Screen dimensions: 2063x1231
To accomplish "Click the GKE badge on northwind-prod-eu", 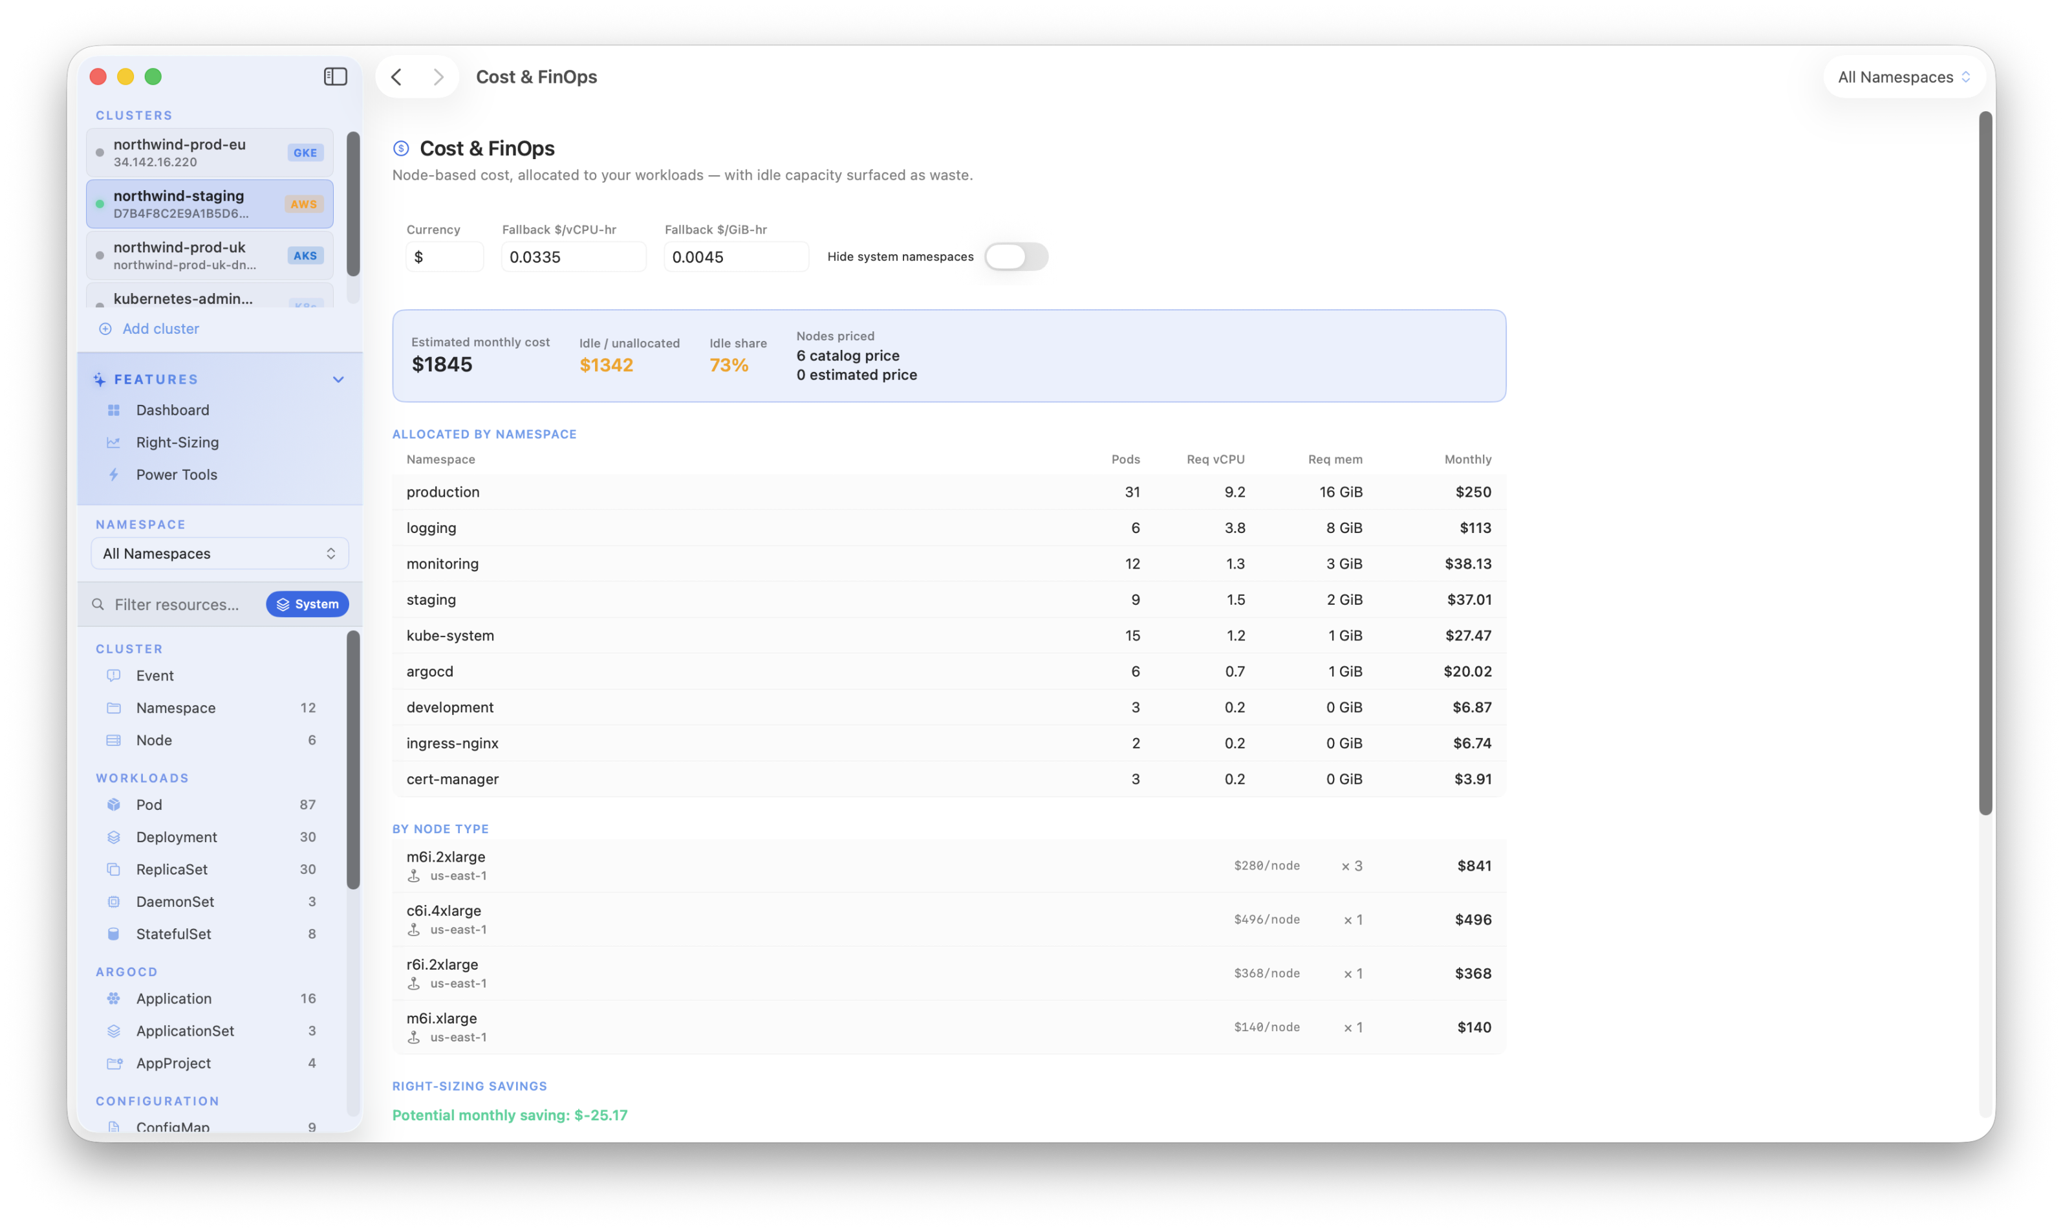I will (305, 153).
